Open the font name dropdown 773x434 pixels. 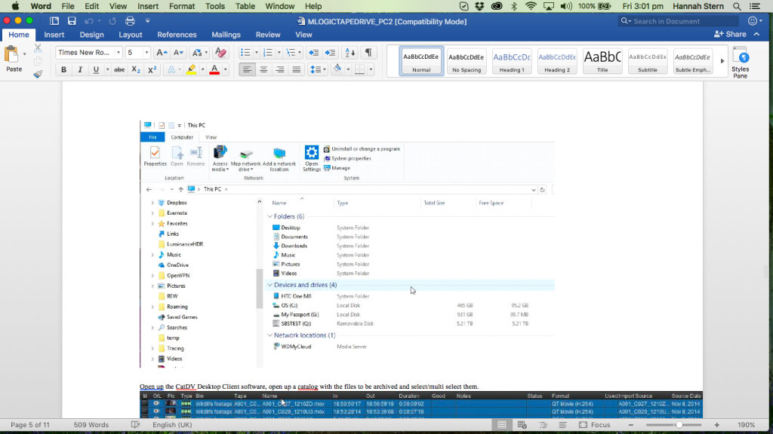click(119, 53)
